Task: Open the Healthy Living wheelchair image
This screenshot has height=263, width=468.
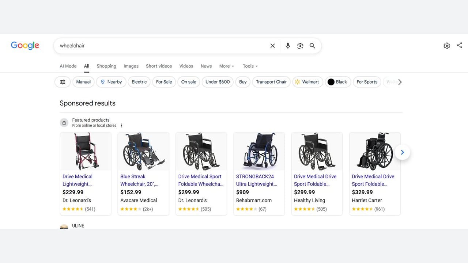Action: (x=317, y=151)
